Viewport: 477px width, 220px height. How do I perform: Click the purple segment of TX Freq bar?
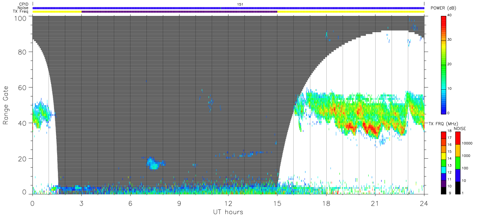[179, 12]
